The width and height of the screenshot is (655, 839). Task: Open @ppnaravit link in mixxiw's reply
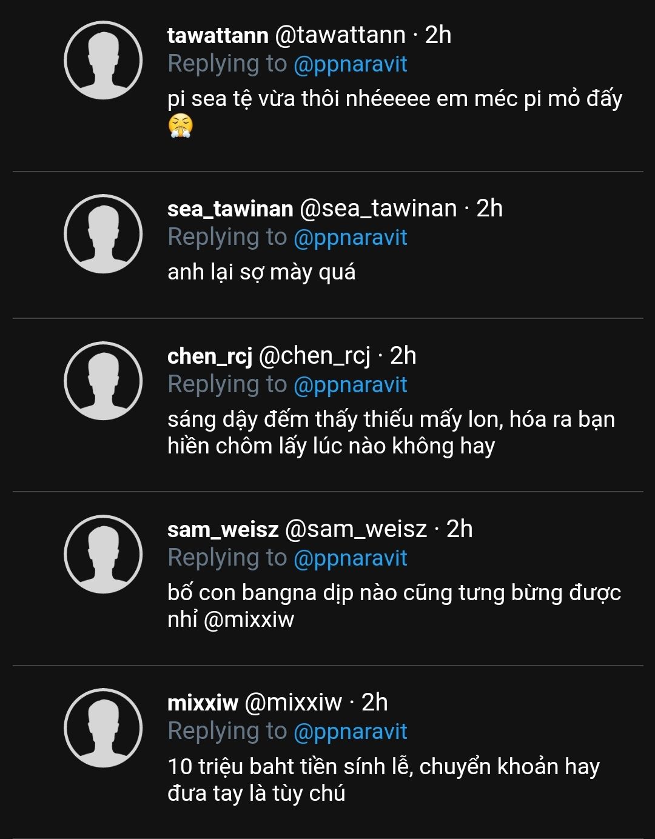350,732
